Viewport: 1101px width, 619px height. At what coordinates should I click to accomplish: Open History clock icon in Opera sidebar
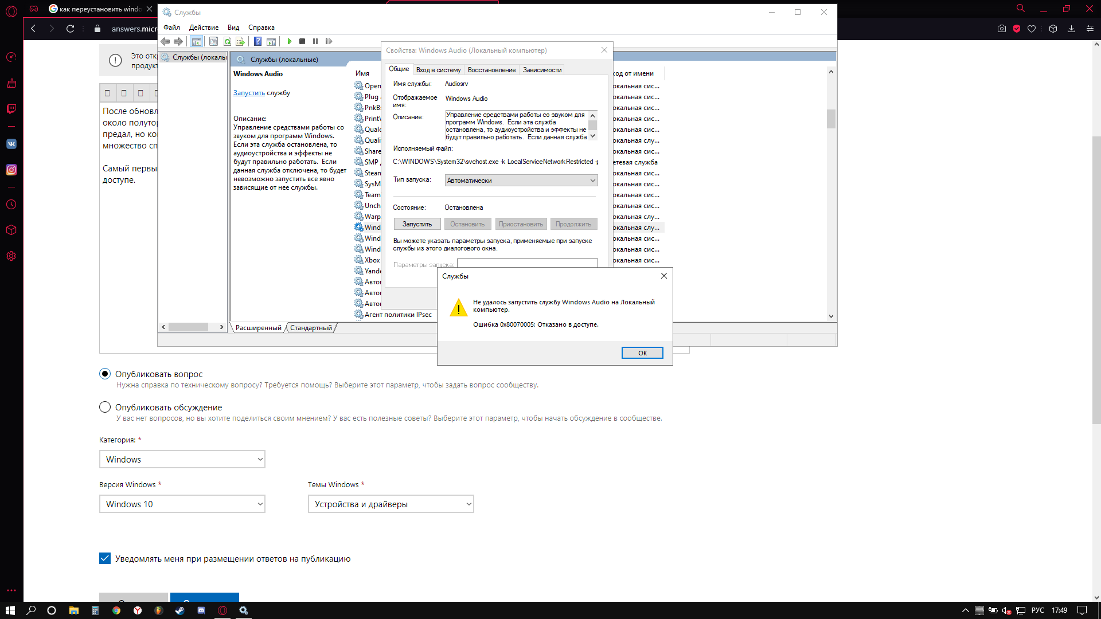pos(11,205)
